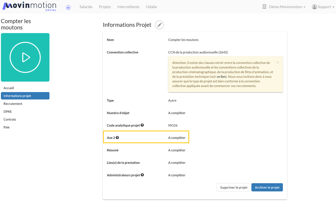The width and height of the screenshot is (336, 206).
Task: Click help icon beside Code analytique projet
Action: [142, 125]
